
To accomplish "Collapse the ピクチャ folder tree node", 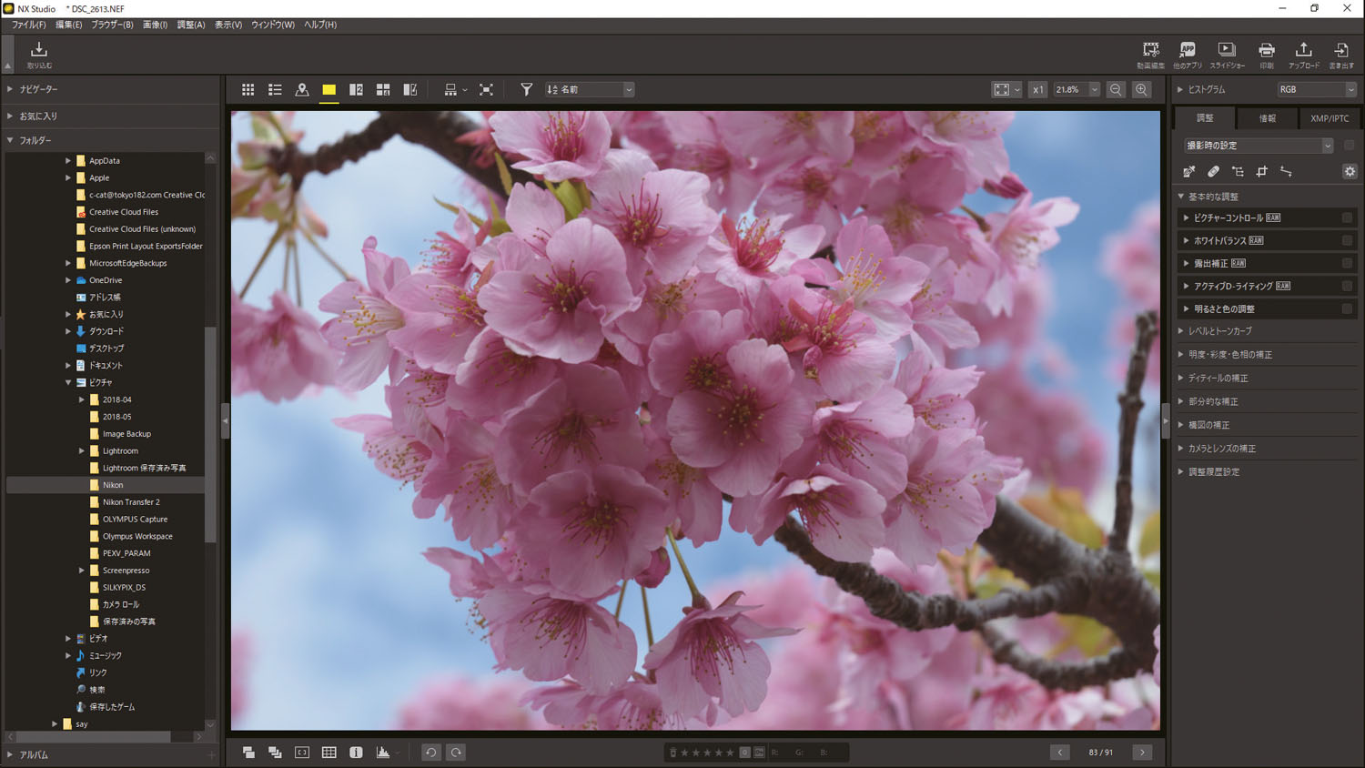I will (68, 382).
